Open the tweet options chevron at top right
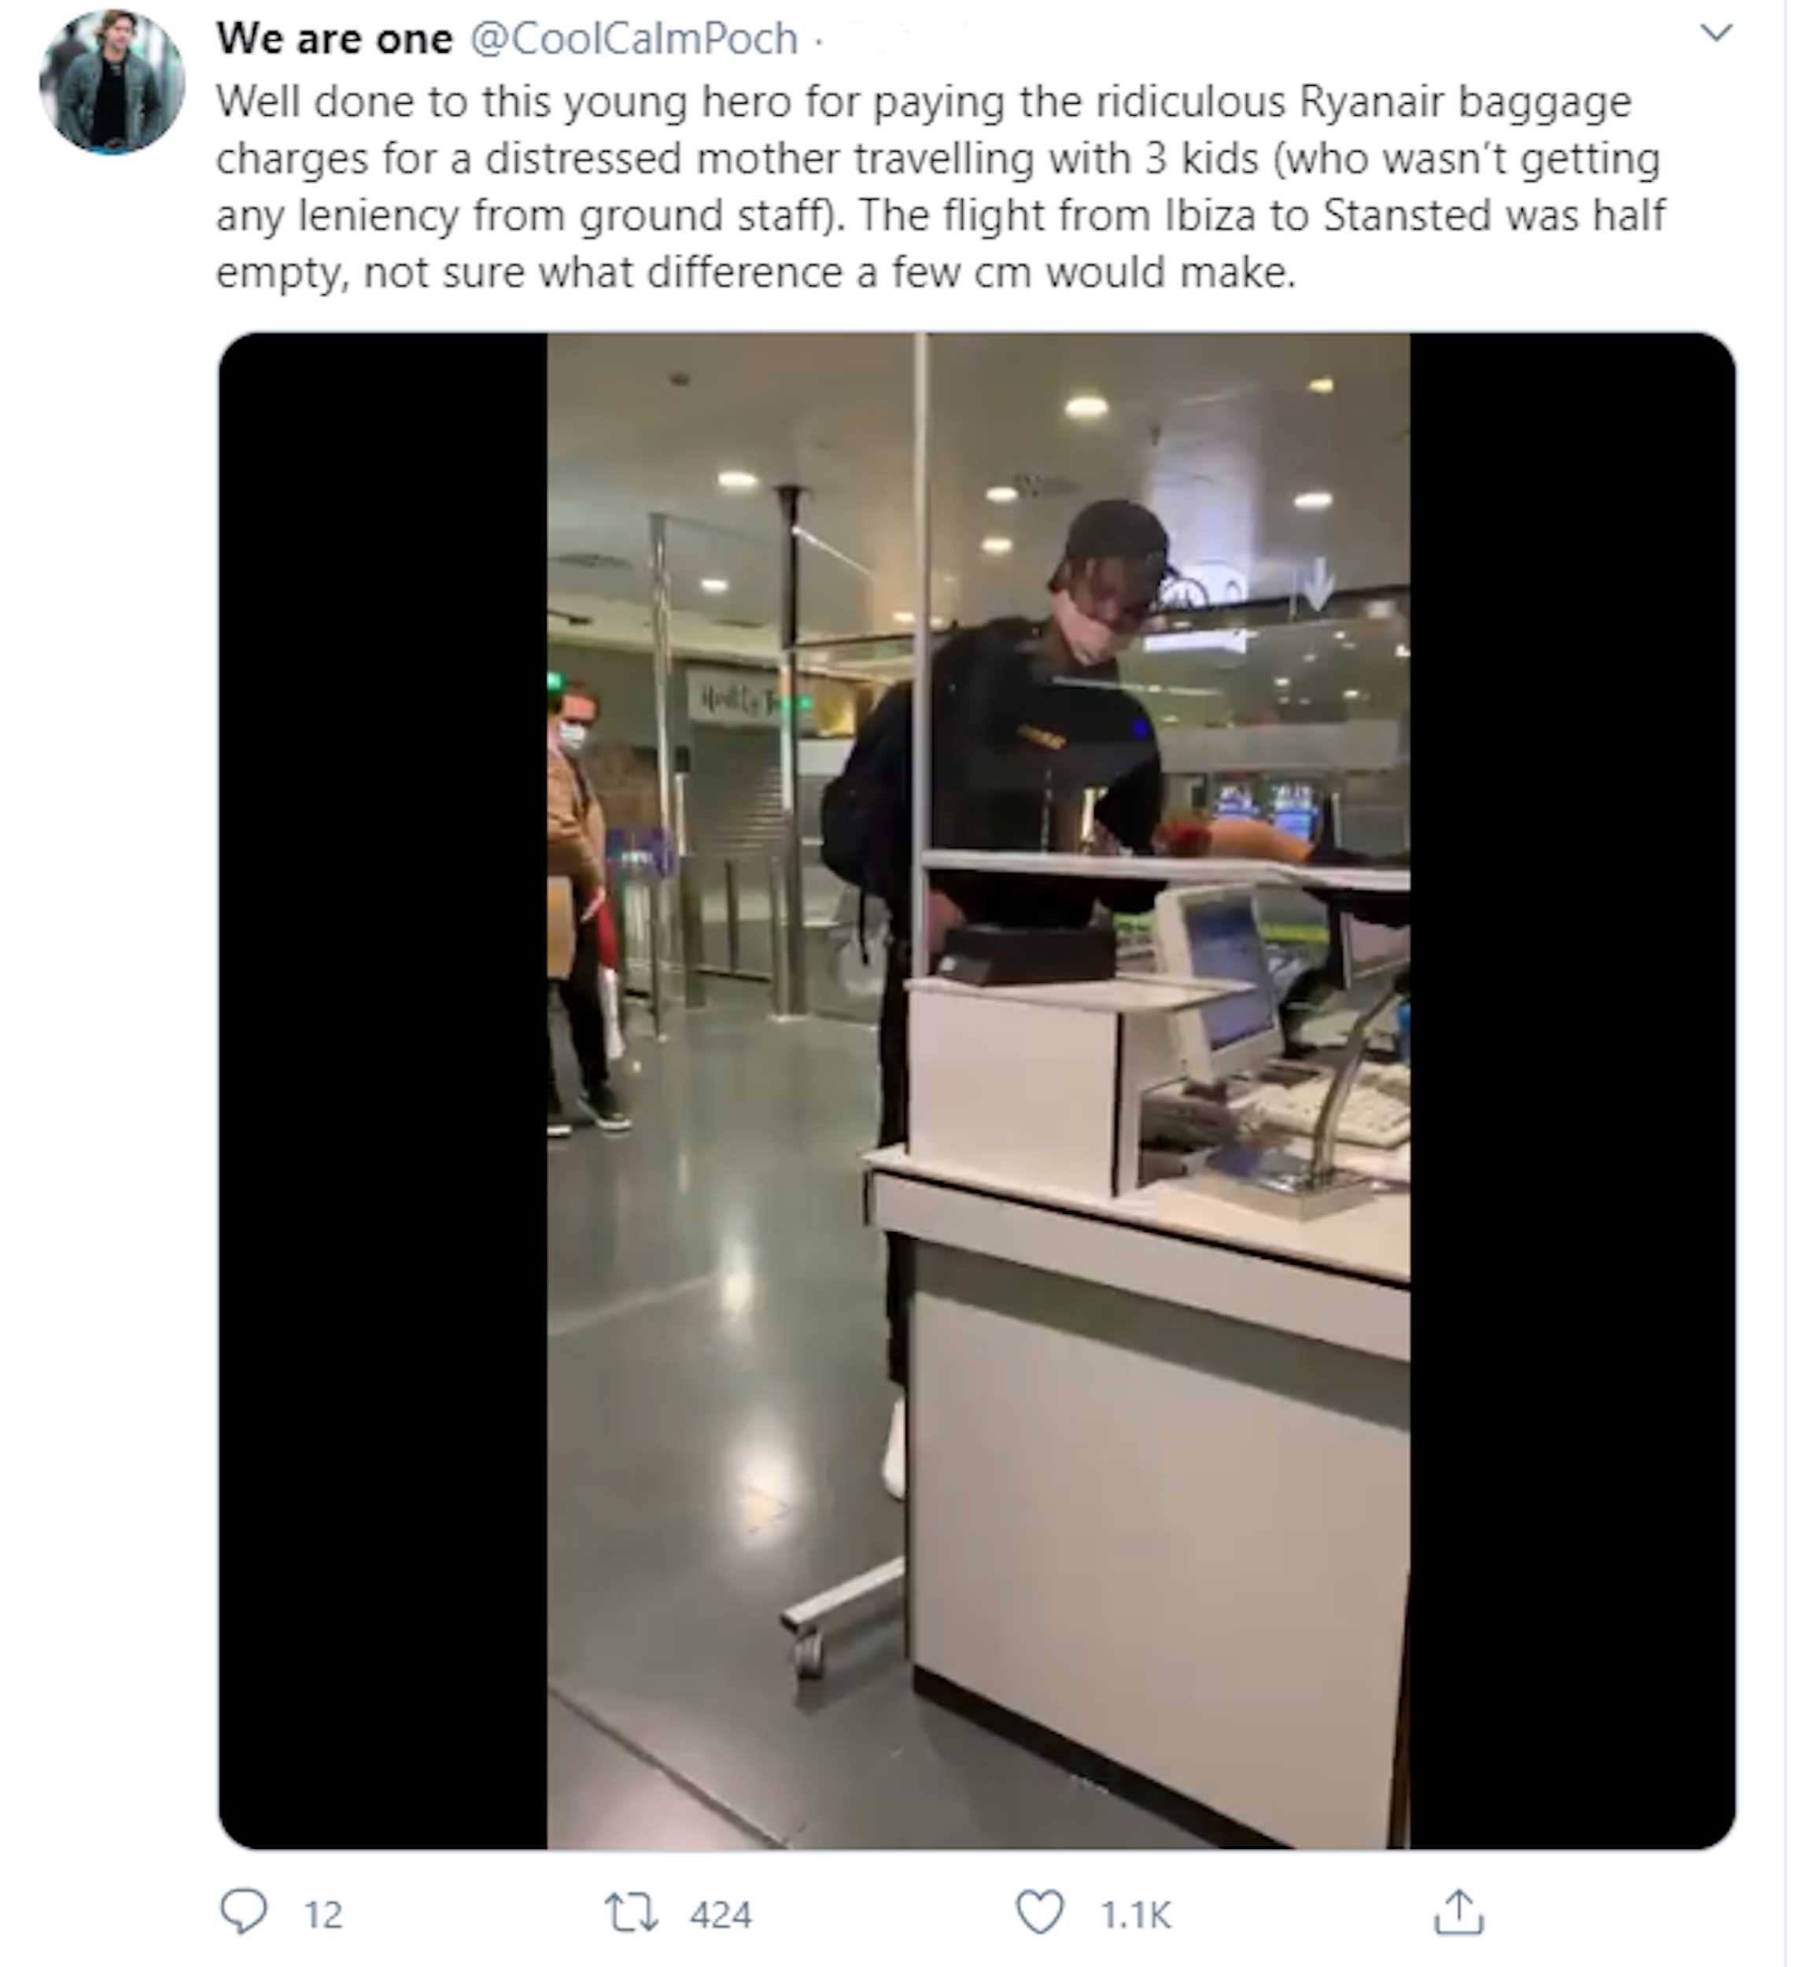This screenshot has width=1796, height=1967. [x=1716, y=33]
